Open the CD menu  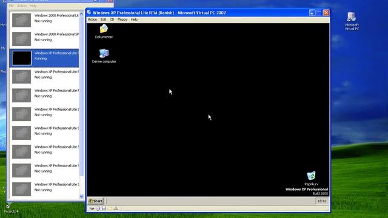[x=112, y=19]
